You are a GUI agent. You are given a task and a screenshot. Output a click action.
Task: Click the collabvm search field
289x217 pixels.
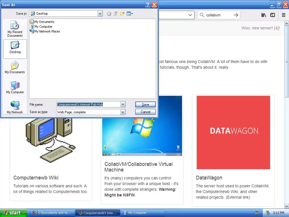[219, 15]
